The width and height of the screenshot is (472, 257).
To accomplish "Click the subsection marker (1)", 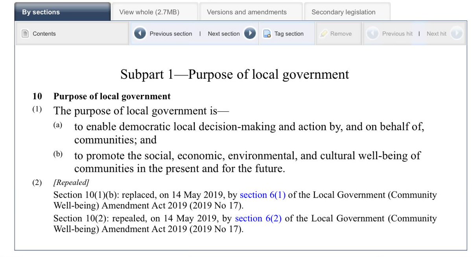I will point(37,109).
